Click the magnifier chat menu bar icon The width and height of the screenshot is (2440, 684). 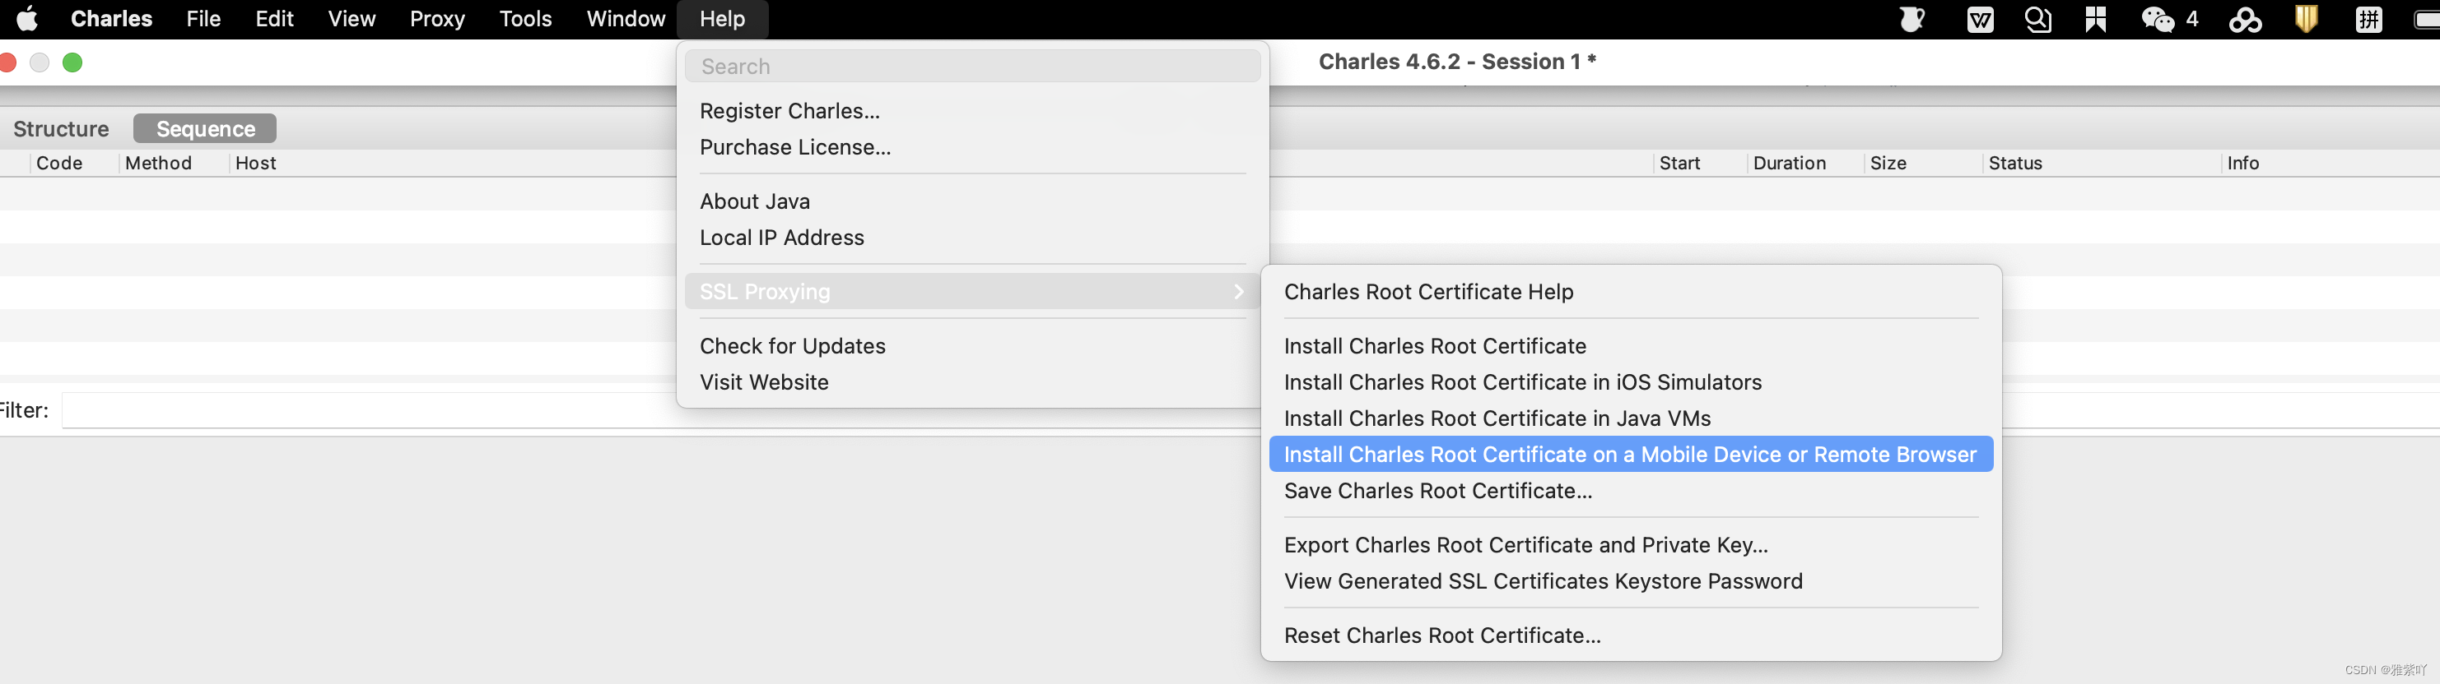click(2038, 19)
